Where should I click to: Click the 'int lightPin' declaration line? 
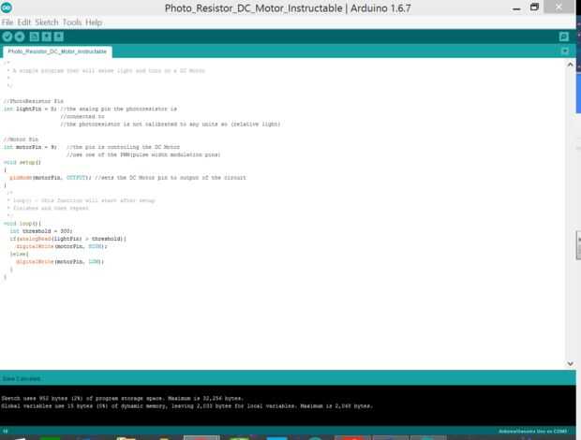point(90,109)
